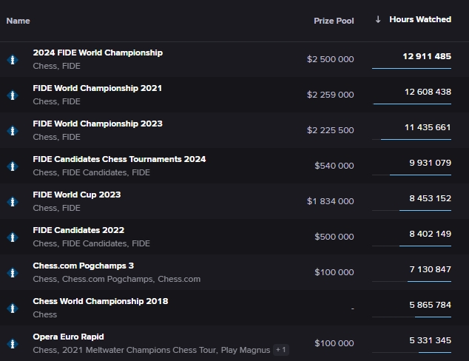The height and width of the screenshot is (361, 469).
Task: Open 2024 FIDE World Championship tournament link
Action: (x=98, y=53)
